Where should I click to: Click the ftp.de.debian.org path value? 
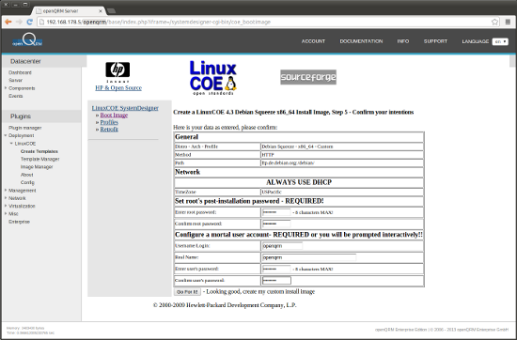click(289, 163)
